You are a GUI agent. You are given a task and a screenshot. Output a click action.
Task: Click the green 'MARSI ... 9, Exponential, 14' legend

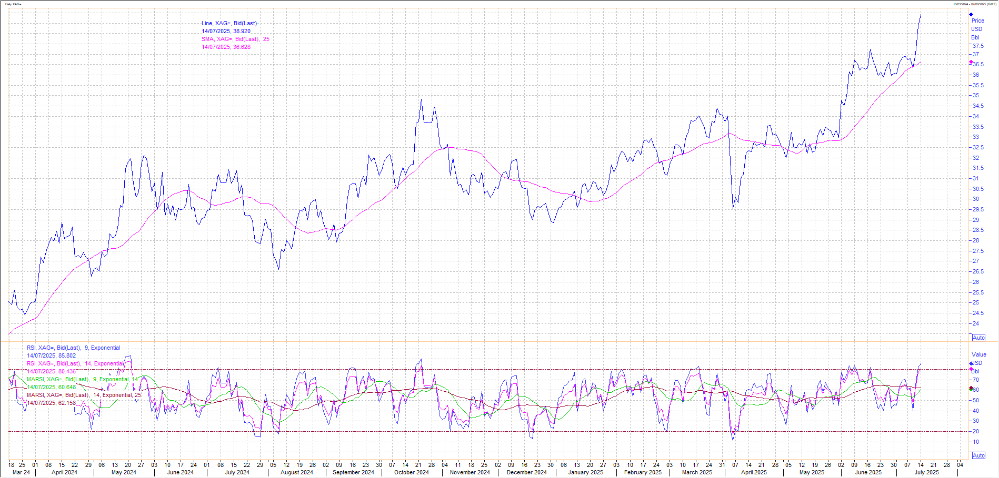83,379
